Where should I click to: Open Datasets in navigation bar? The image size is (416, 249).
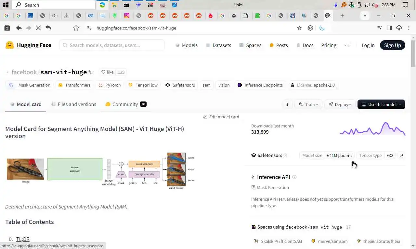(218, 45)
